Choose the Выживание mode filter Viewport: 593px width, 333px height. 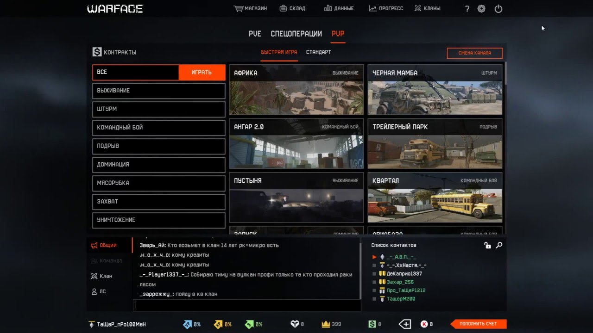159,91
